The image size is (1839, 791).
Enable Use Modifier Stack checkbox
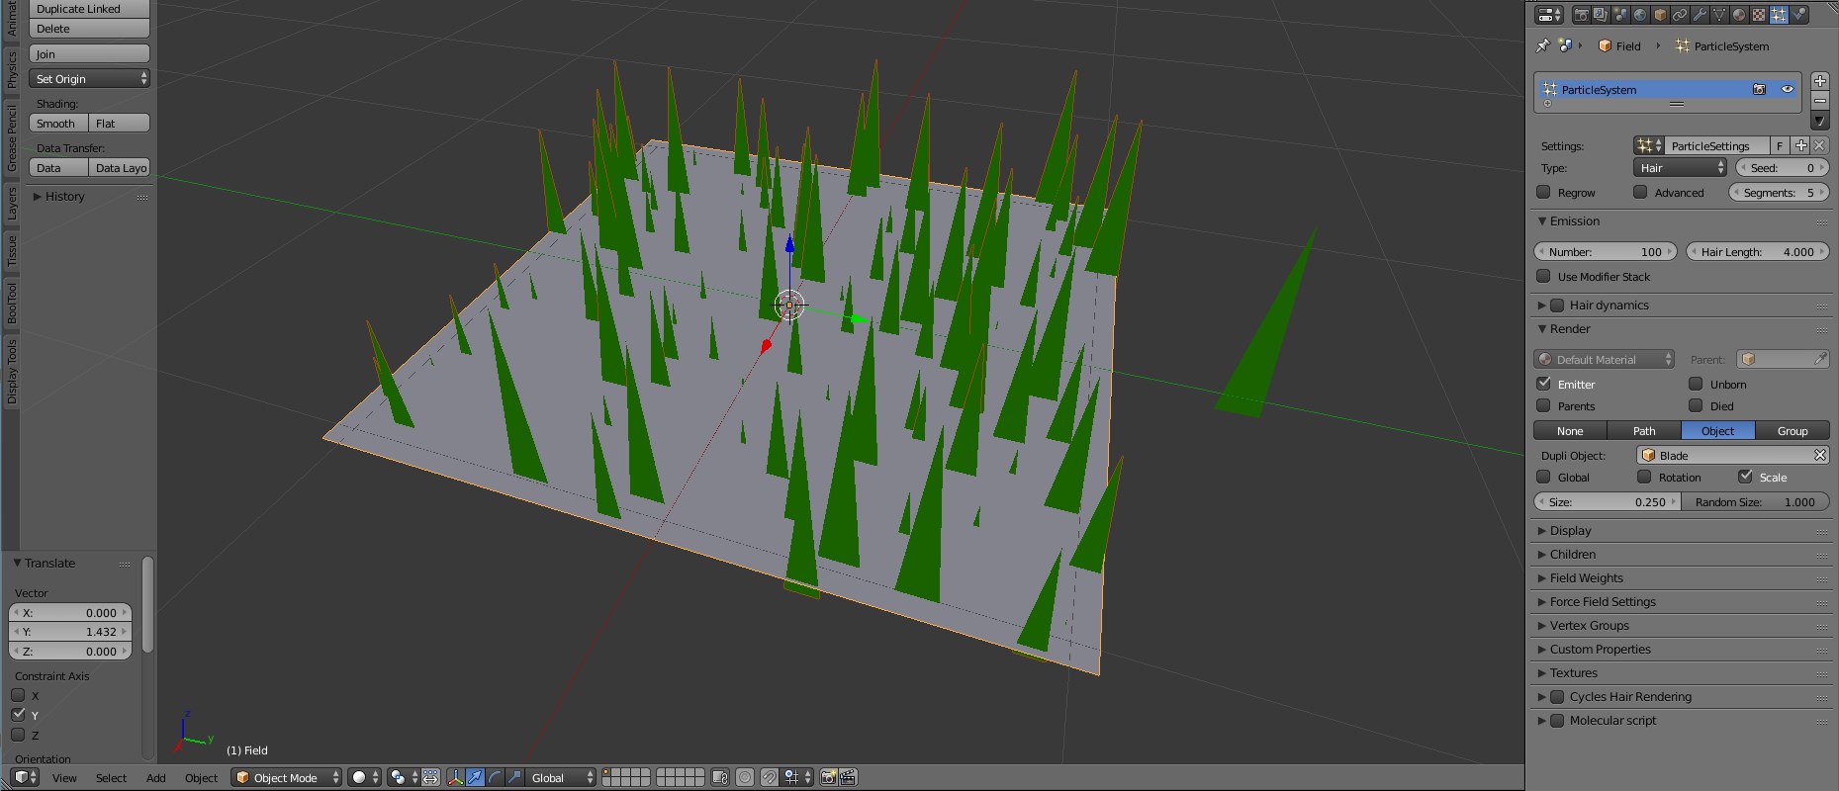[1543, 276]
